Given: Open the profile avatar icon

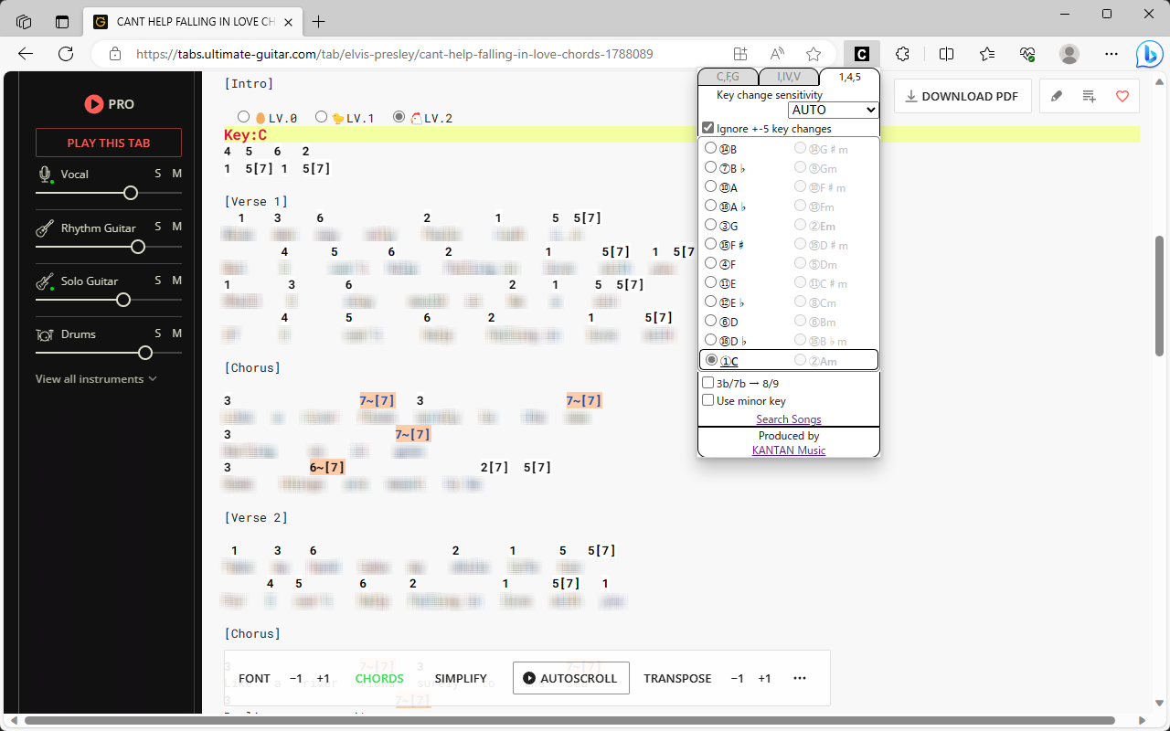Looking at the screenshot, I should (x=1069, y=54).
